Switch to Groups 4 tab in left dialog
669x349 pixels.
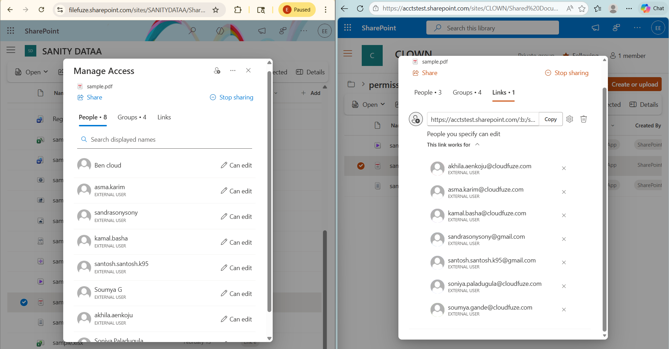132,117
